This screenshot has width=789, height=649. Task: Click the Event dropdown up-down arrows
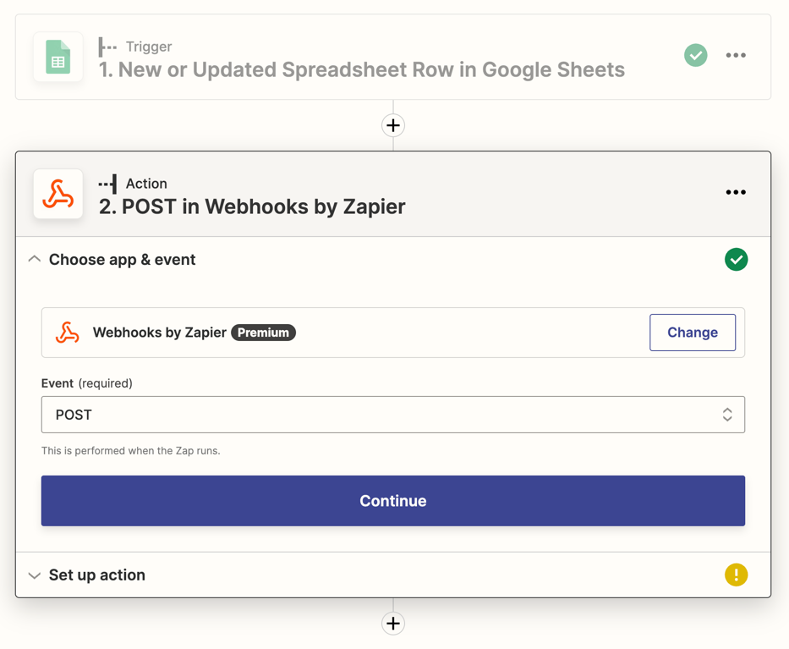(727, 415)
